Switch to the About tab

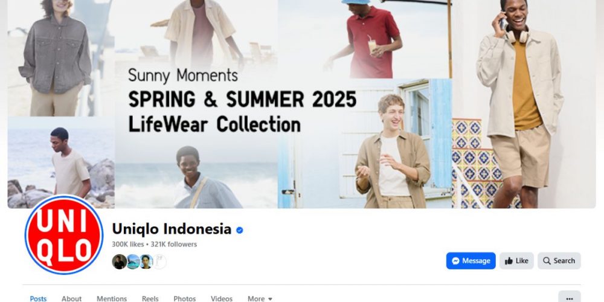[72, 298]
